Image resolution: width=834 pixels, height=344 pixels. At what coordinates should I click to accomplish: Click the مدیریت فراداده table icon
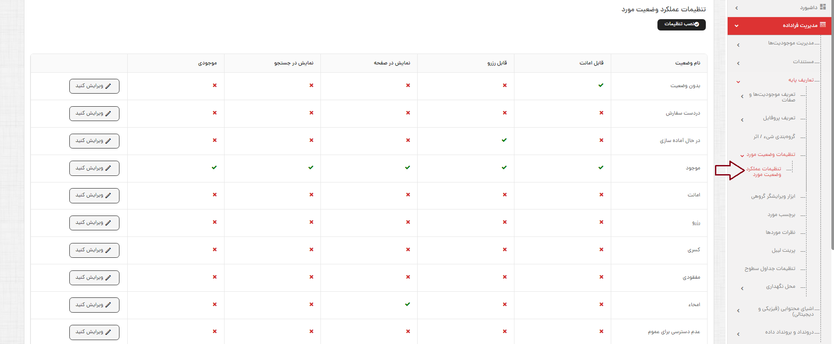pos(823,25)
